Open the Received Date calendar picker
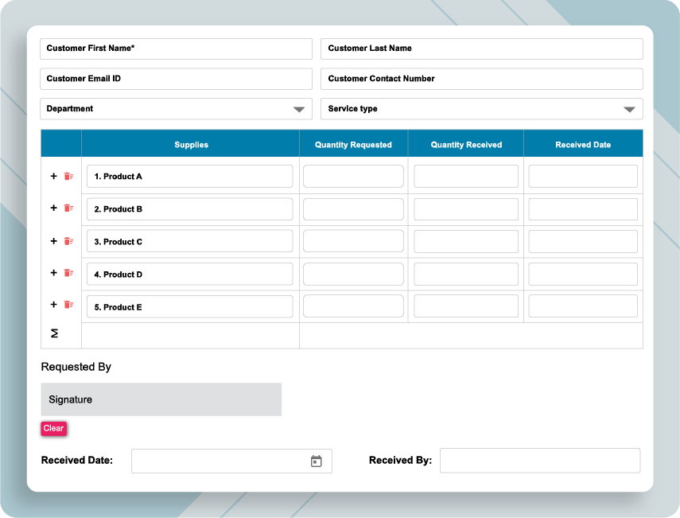The image size is (680, 518). [x=316, y=461]
